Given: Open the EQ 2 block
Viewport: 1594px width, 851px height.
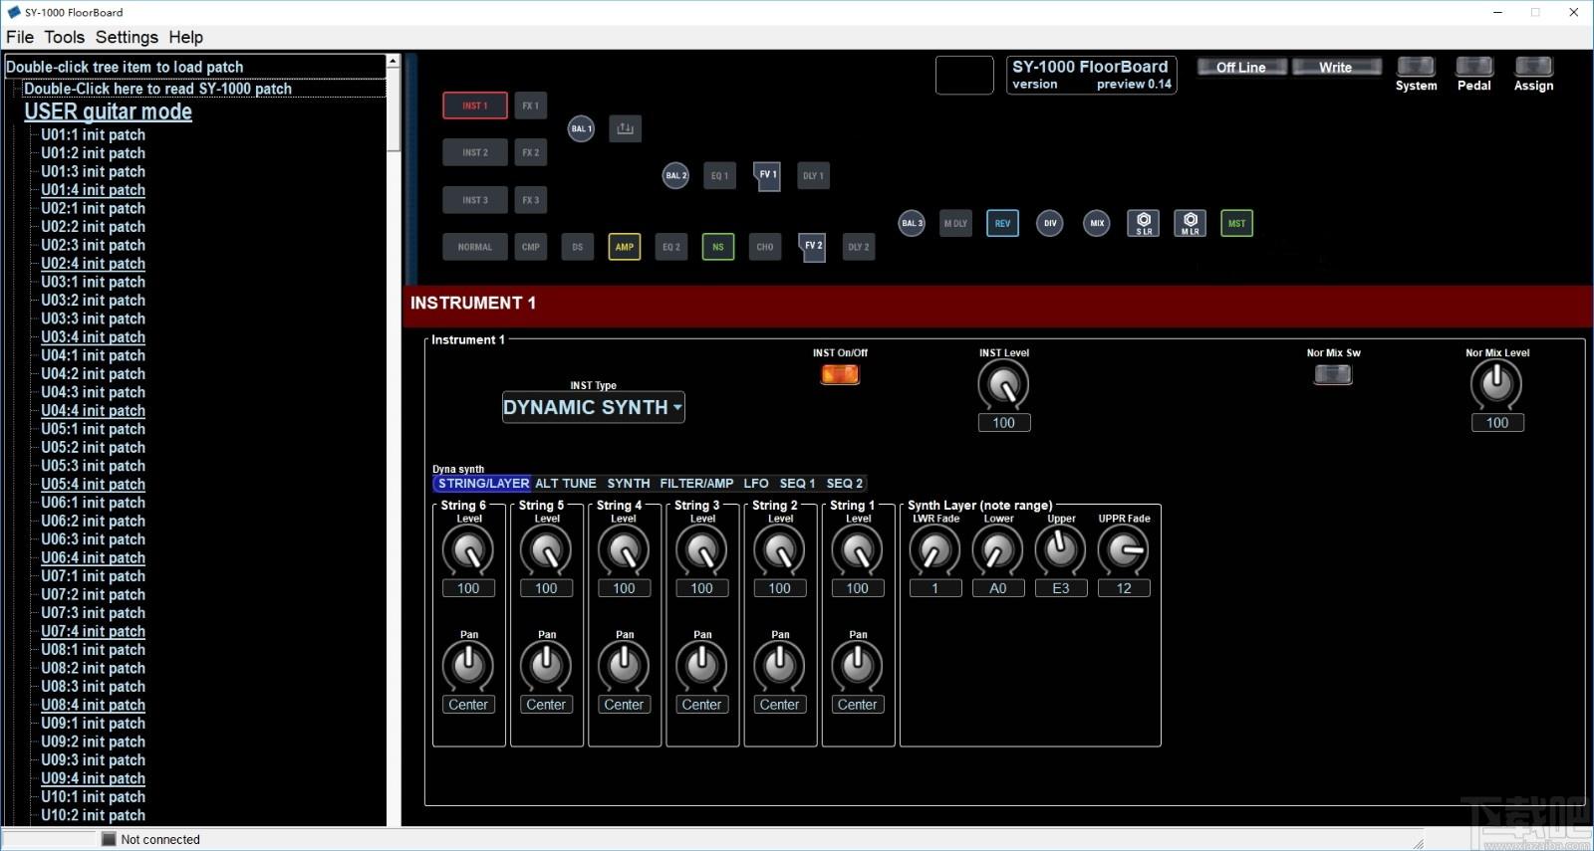Looking at the screenshot, I should pyautogui.click(x=671, y=247).
